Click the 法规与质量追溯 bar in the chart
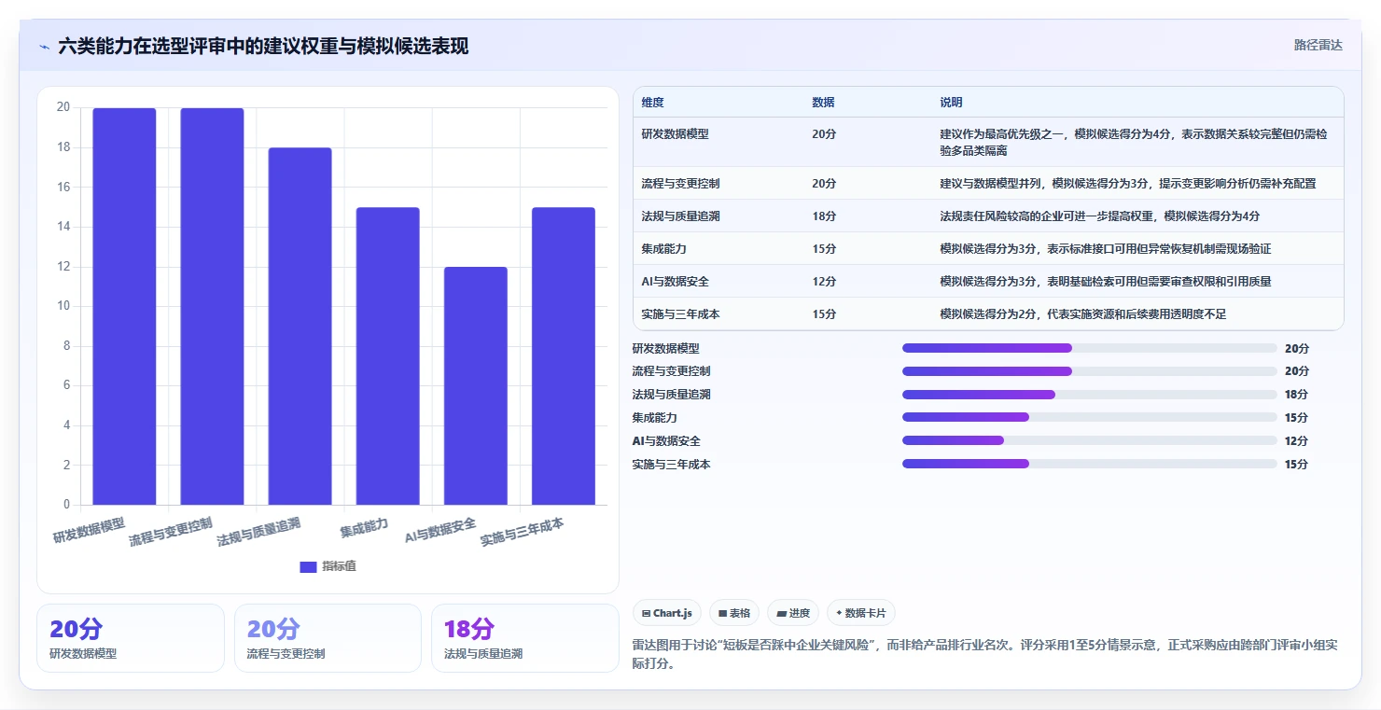Screen dimensions: 1381x710 [300, 327]
